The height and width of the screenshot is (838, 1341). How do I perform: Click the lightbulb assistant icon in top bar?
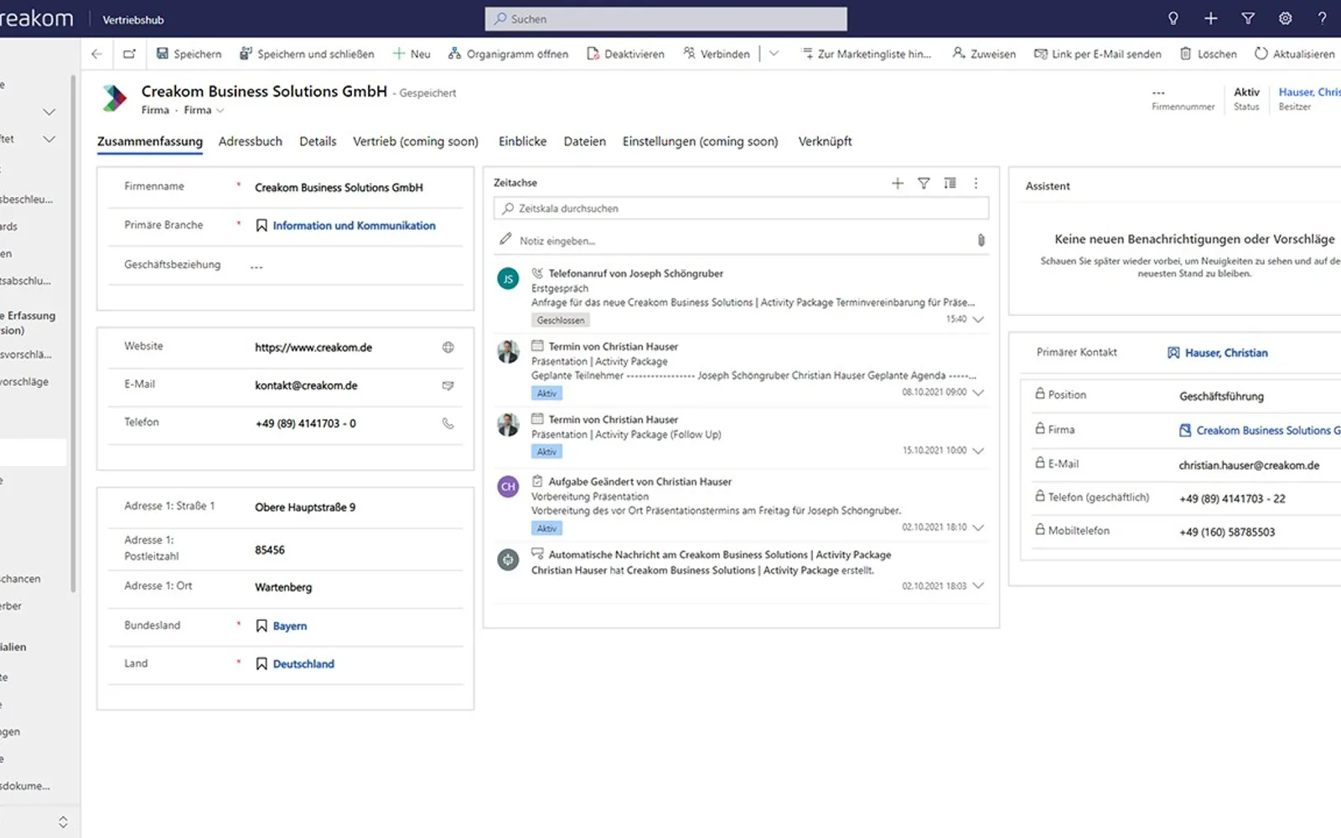tap(1173, 18)
